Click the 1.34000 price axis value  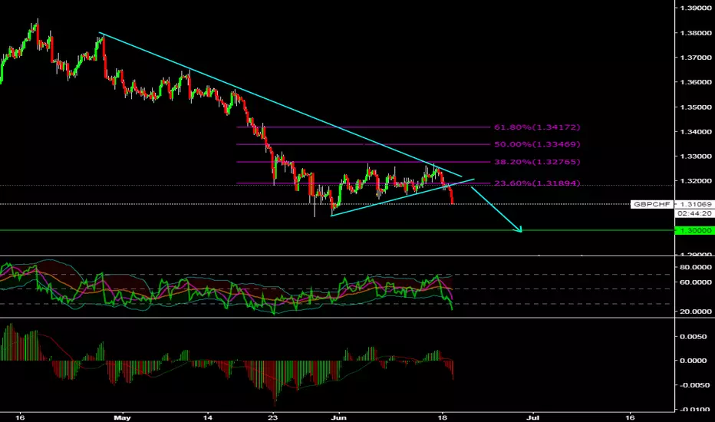pos(696,132)
